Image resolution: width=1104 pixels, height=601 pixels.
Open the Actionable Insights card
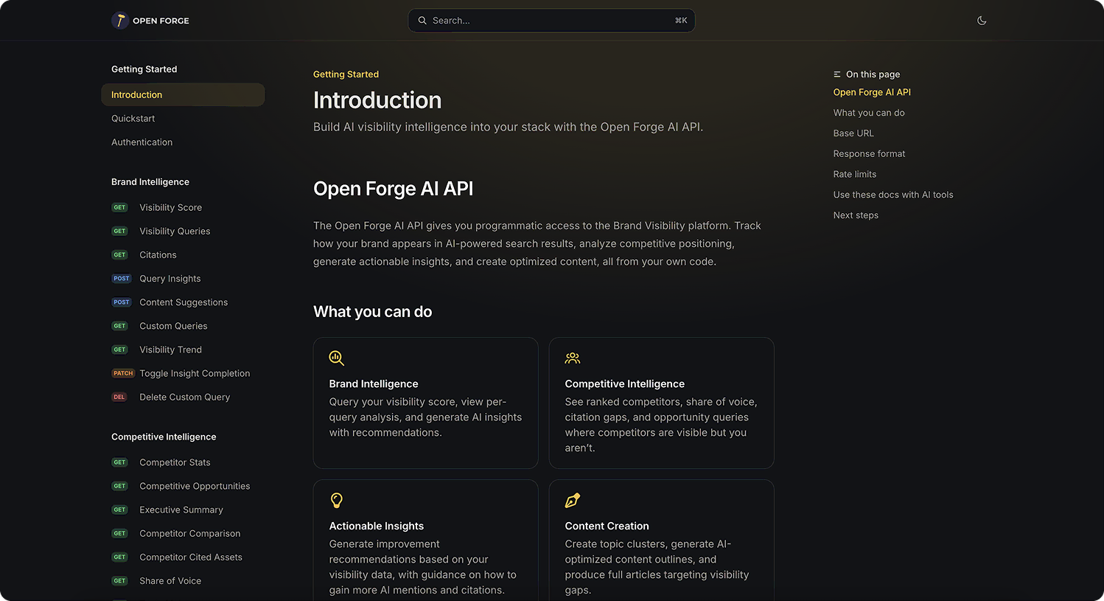click(425, 541)
